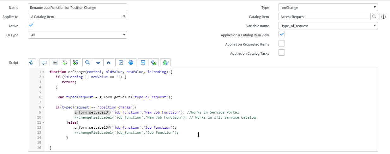Click the '}else{' text on line 11
Screen dimensions: 390x154
tap(72, 122)
